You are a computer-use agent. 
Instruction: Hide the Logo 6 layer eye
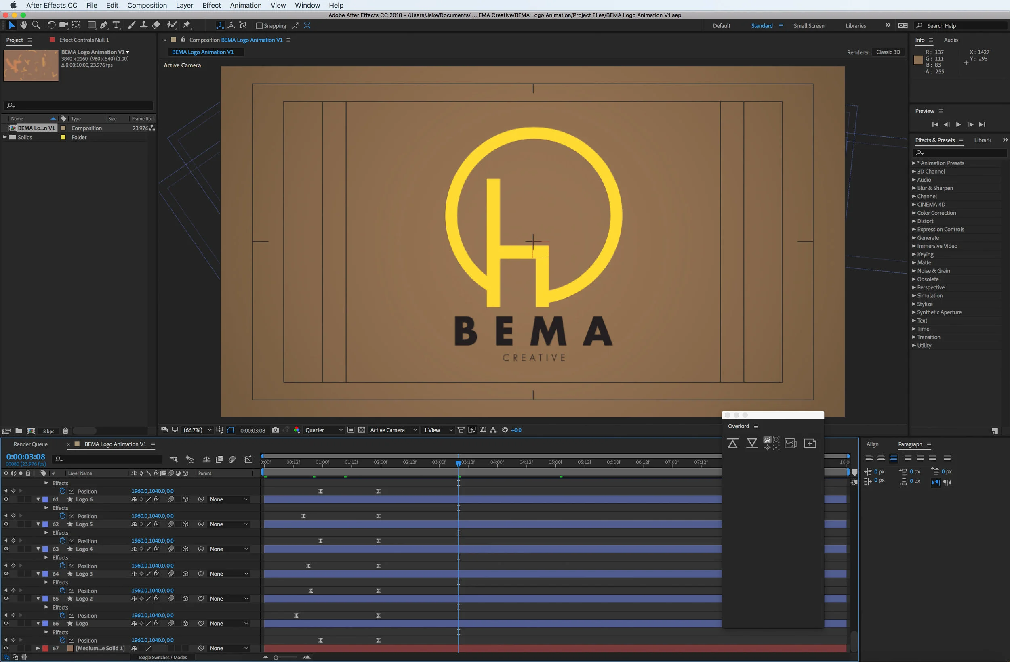point(6,499)
